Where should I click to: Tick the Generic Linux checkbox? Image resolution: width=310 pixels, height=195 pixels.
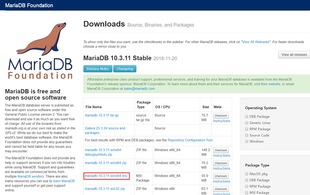point(247,123)
